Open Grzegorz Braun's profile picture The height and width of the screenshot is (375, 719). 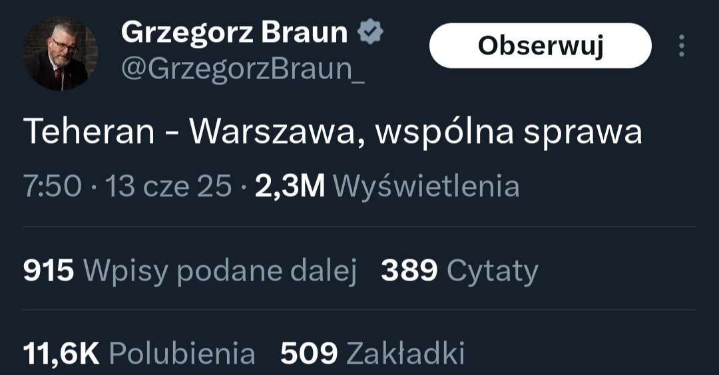coord(60,53)
